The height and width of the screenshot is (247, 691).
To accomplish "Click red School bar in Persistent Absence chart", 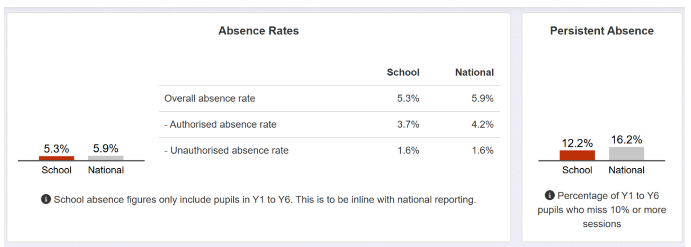I will click(577, 155).
